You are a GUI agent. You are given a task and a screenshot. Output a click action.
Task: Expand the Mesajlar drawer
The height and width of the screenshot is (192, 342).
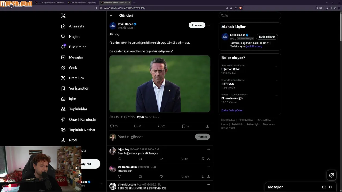point(331,187)
